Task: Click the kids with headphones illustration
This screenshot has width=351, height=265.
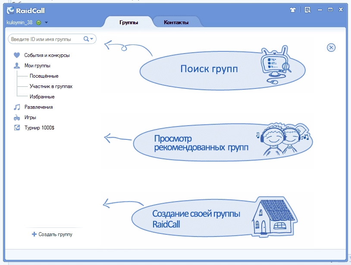Action: [283, 139]
